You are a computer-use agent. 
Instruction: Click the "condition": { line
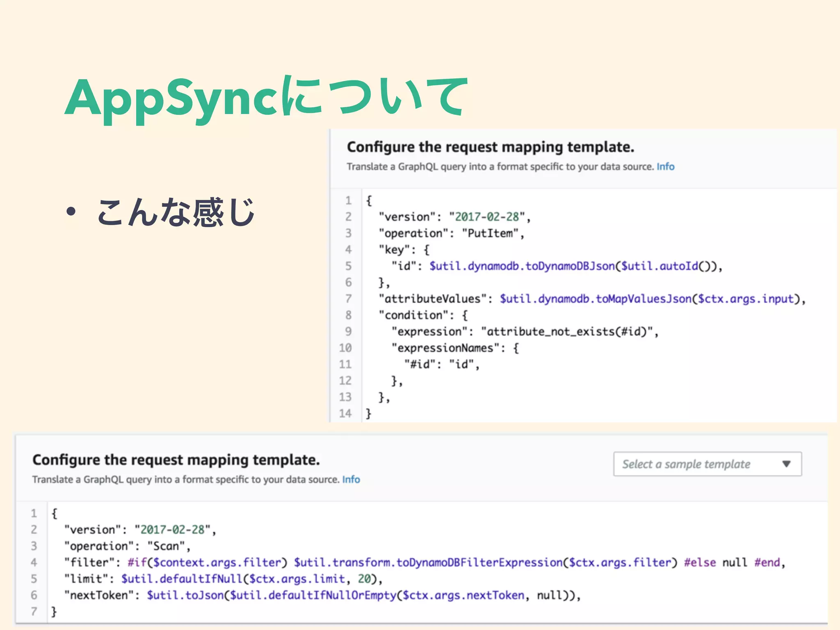[423, 315]
